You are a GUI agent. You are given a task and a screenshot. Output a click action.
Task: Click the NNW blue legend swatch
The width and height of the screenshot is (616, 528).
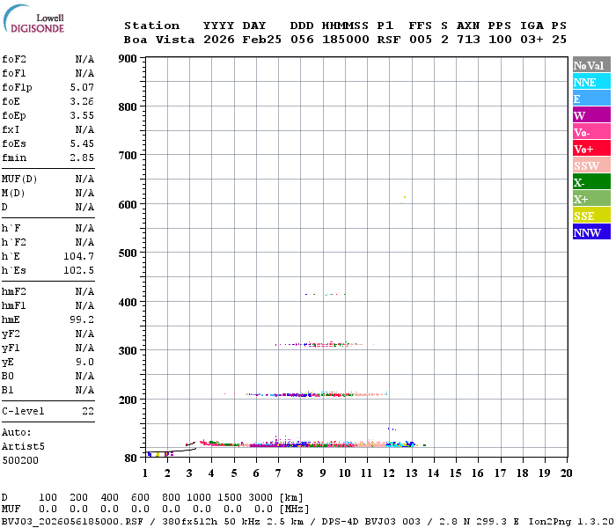(x=590, y=232)
